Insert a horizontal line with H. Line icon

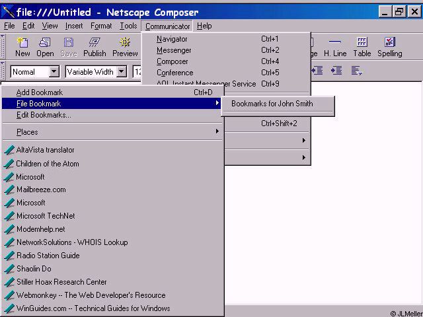(335, 42)
